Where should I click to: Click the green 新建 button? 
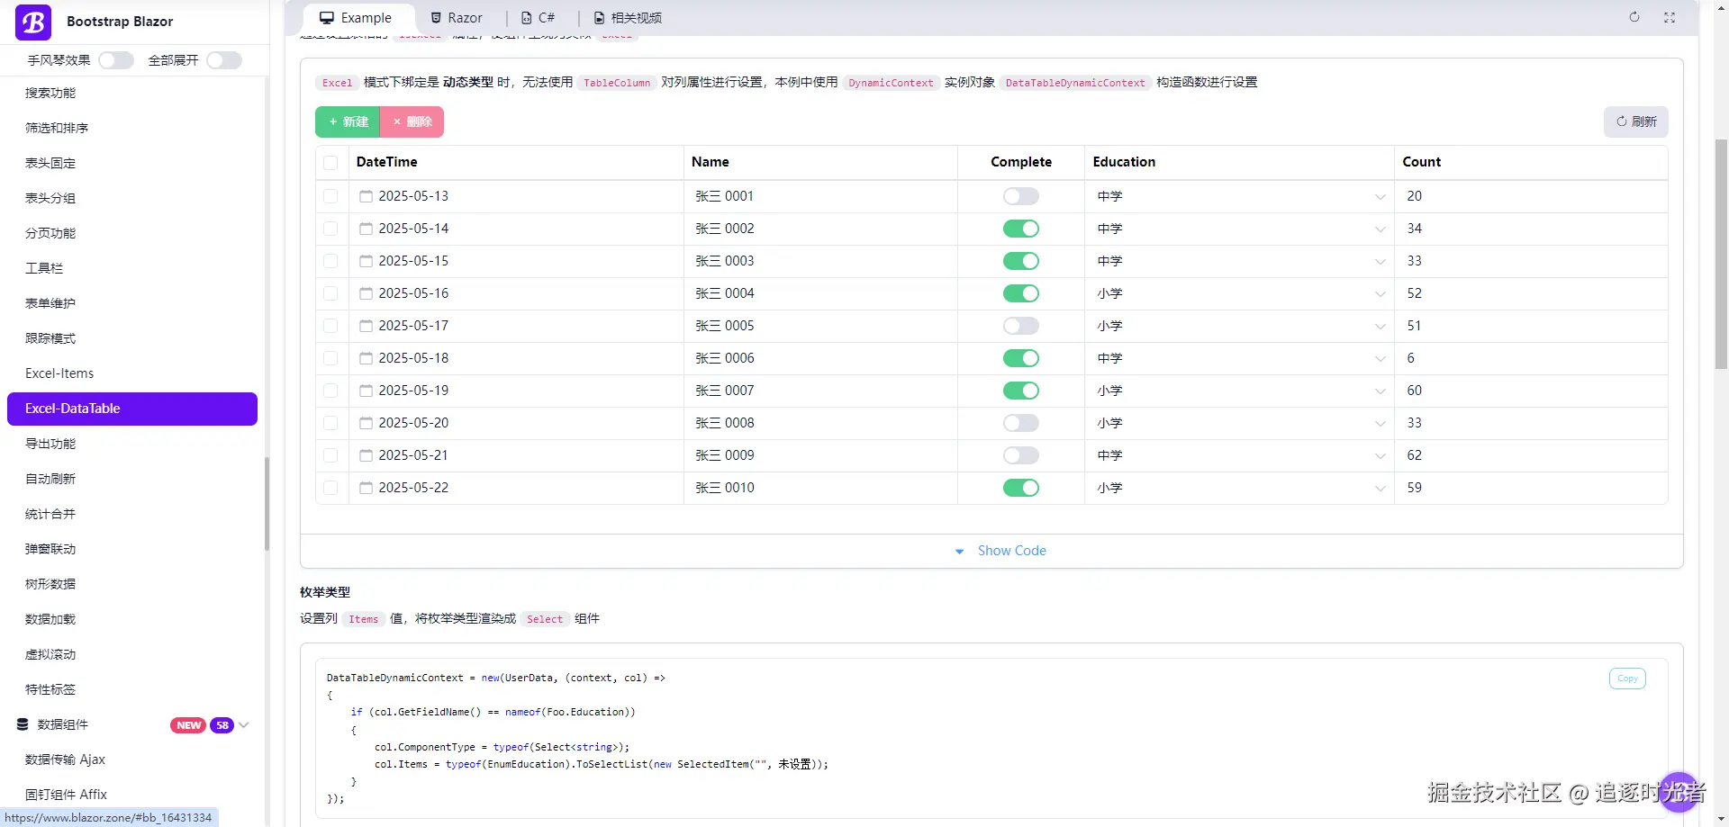[x=348, y=121]
